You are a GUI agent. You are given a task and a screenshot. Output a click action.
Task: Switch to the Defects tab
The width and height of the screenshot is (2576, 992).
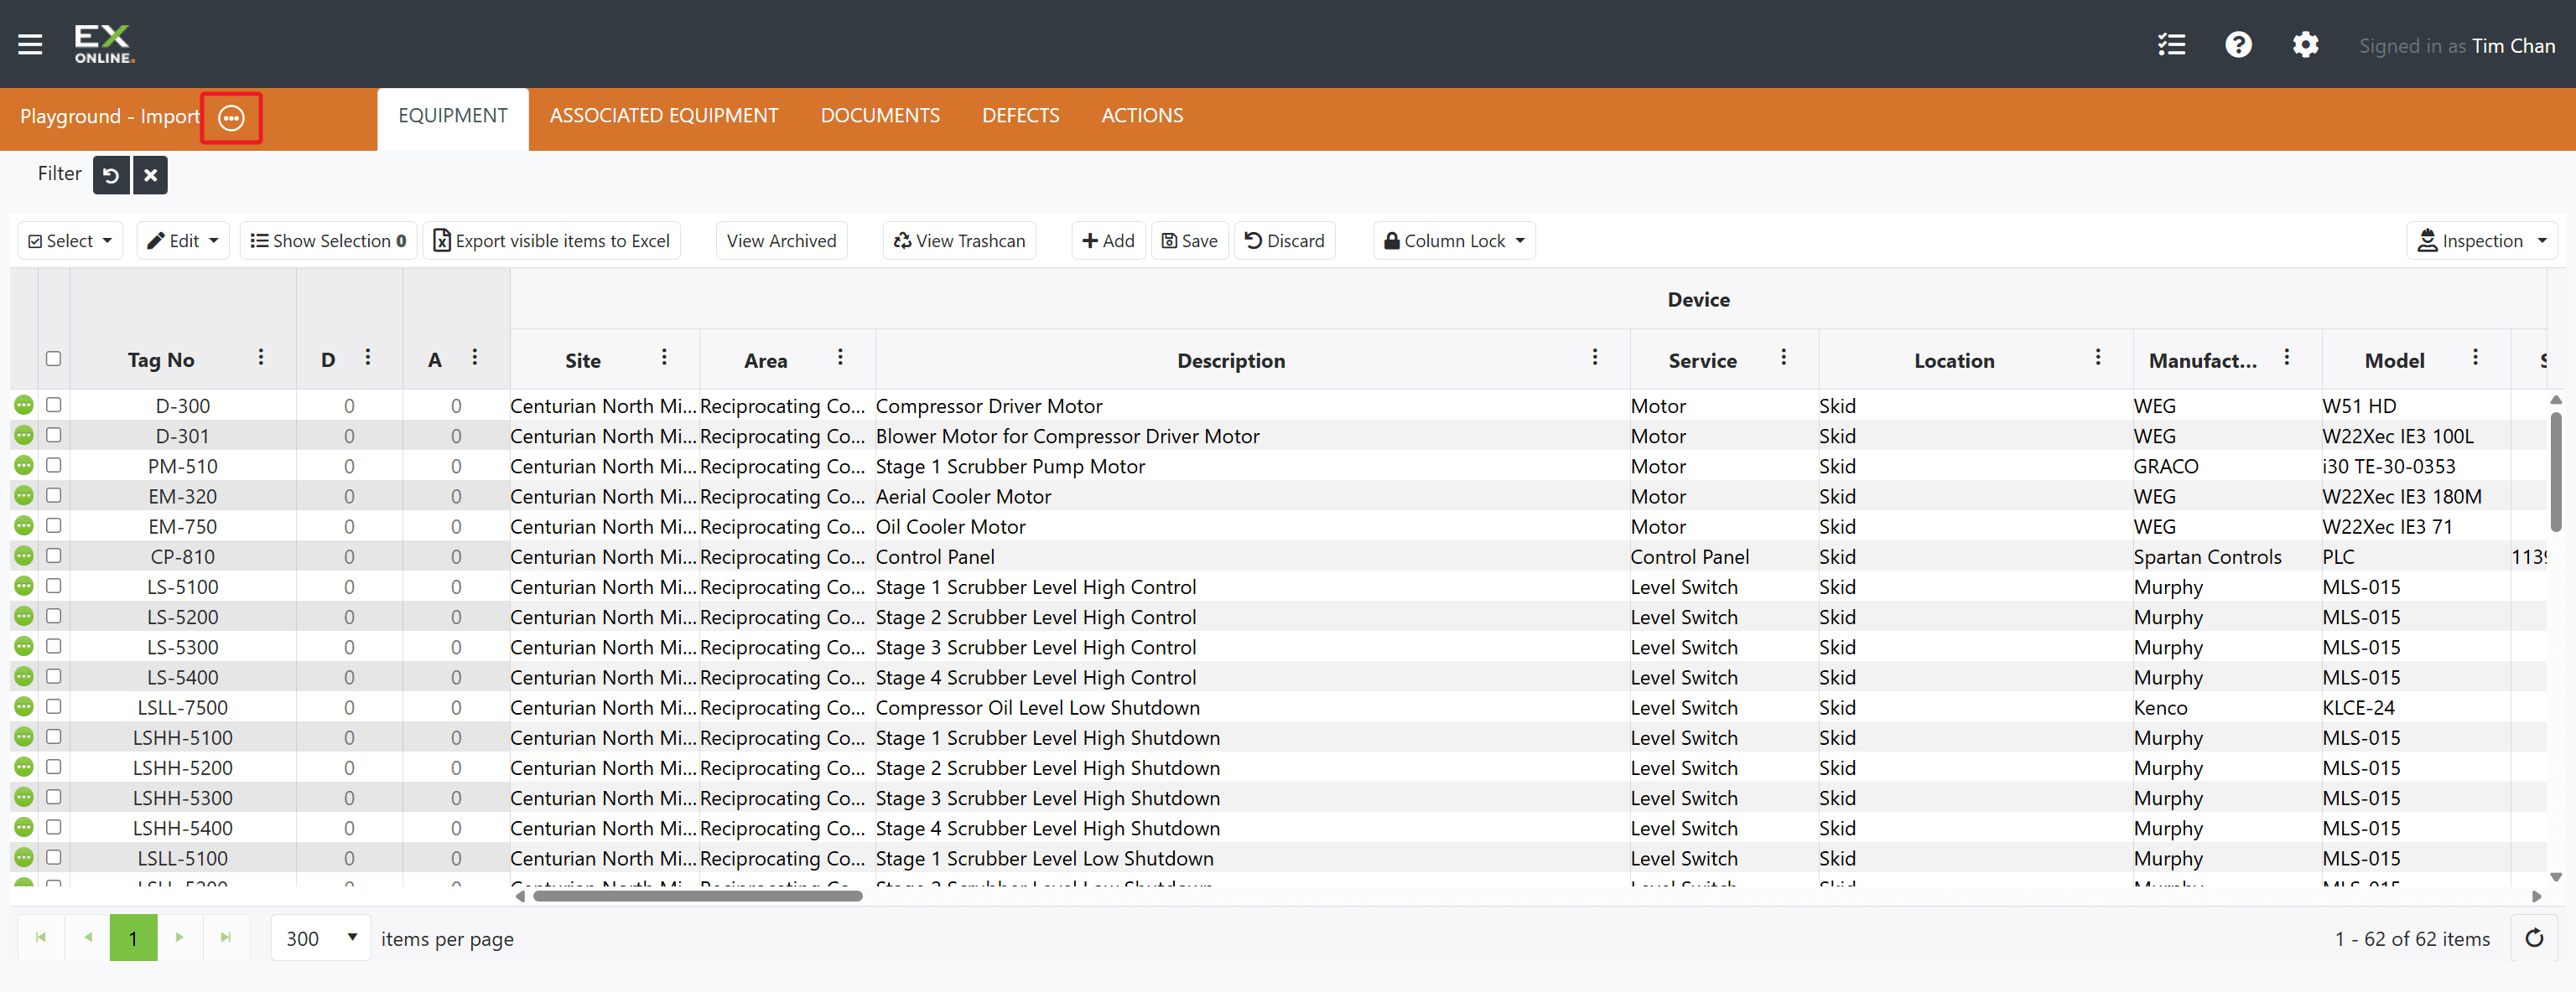[x=1020, y=116]
